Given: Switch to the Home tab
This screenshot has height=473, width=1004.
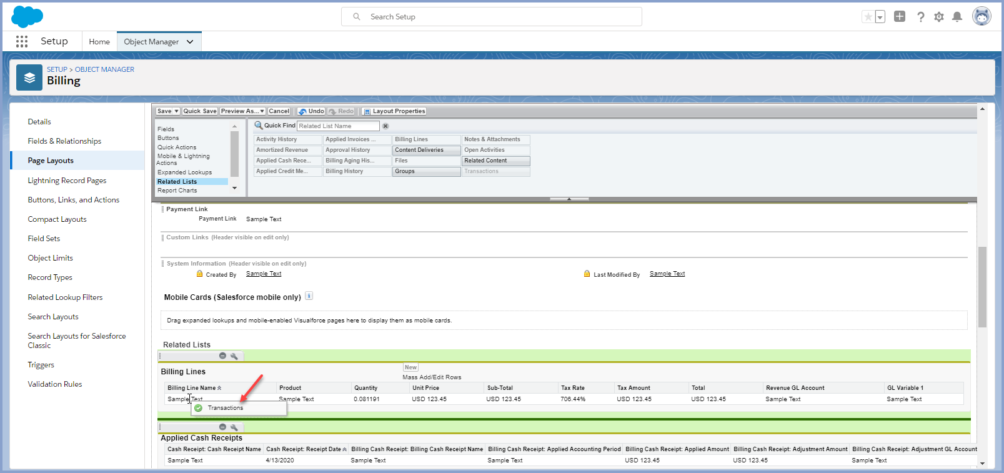Looking at the screenshot, I should (99, 42).
